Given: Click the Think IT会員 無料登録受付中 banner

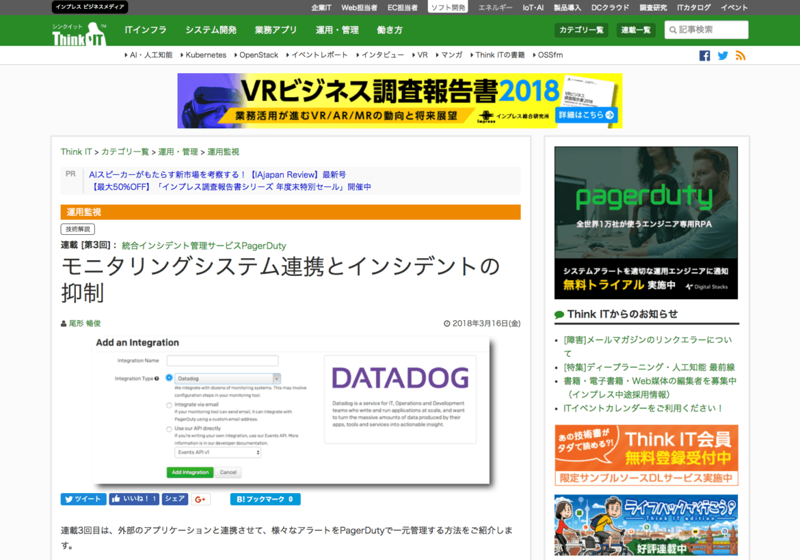Looking at the screenshot, I should click(646, 455).
